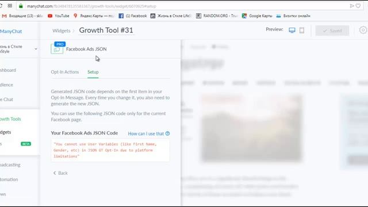The image size is (368, 207).
Task: Click the 'Facebook Ads JSON' heading text
Action: coord(86,49)
